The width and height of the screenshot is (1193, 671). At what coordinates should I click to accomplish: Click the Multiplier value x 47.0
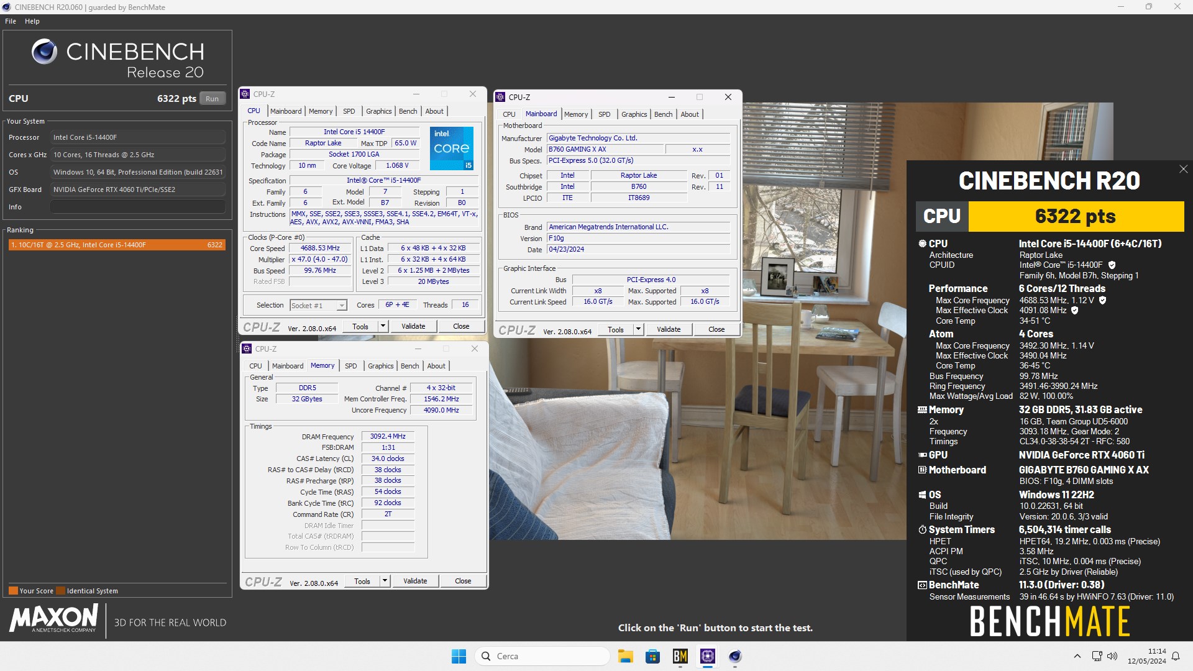click(x=321, y=260)
